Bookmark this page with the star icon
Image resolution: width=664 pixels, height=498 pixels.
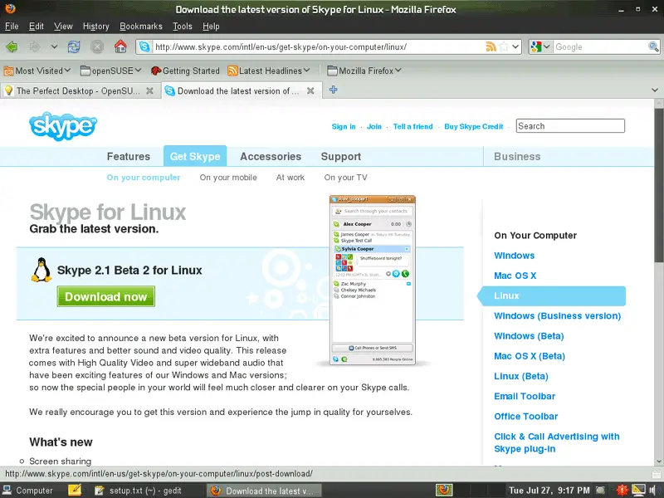pos(504,46)
